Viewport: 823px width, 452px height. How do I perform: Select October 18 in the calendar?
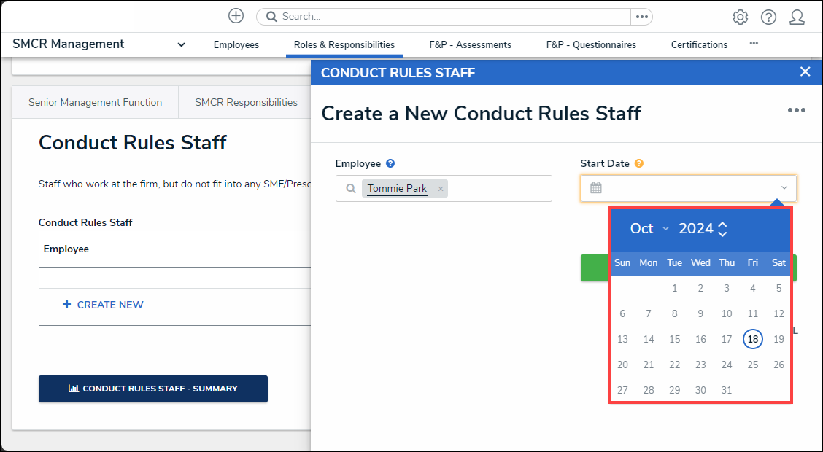coord(752,339)
